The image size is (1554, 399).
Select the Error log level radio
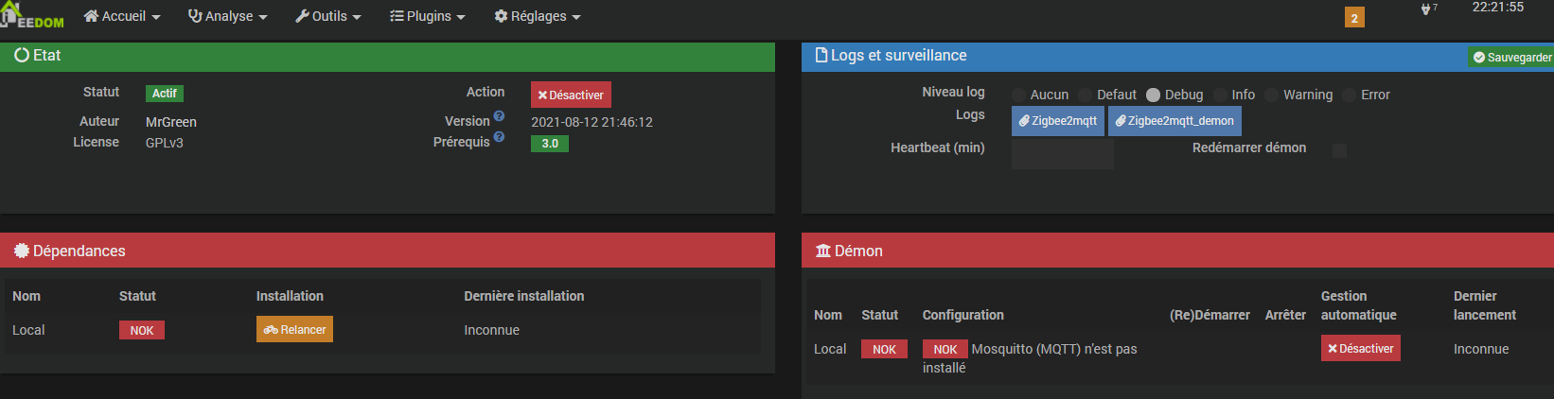[x=1350, y=95]
